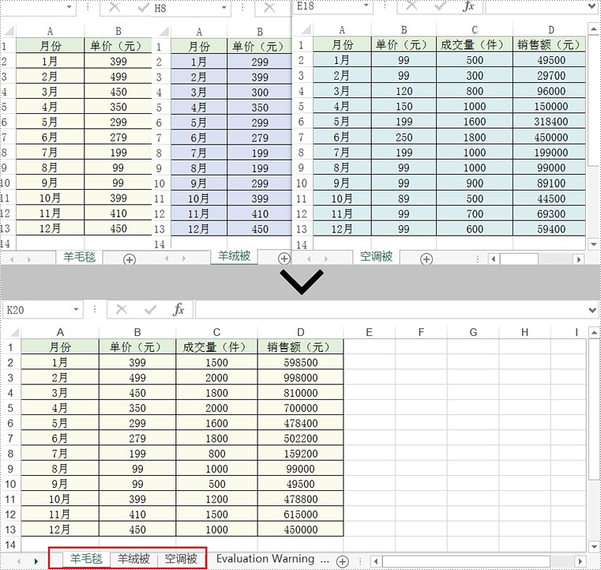Open the H8 name box dropdown

[x=223, y=8]
